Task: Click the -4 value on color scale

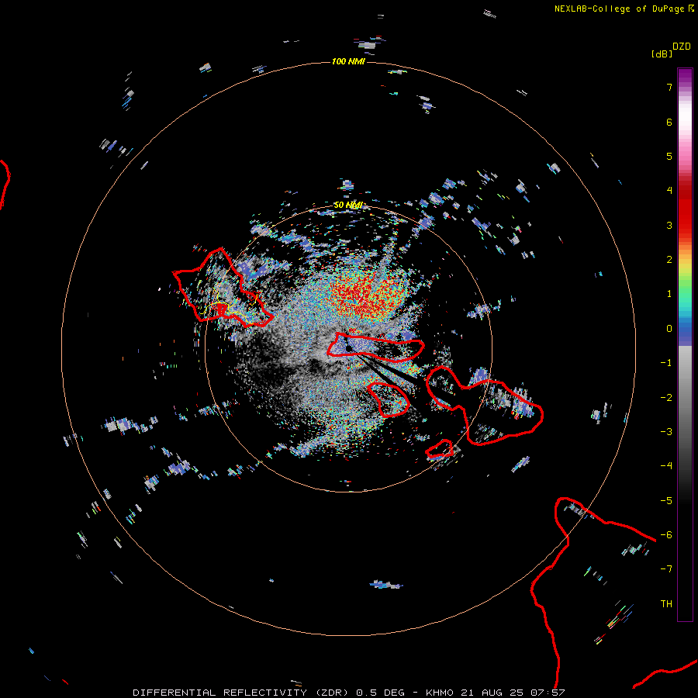Action: point(666,466)
